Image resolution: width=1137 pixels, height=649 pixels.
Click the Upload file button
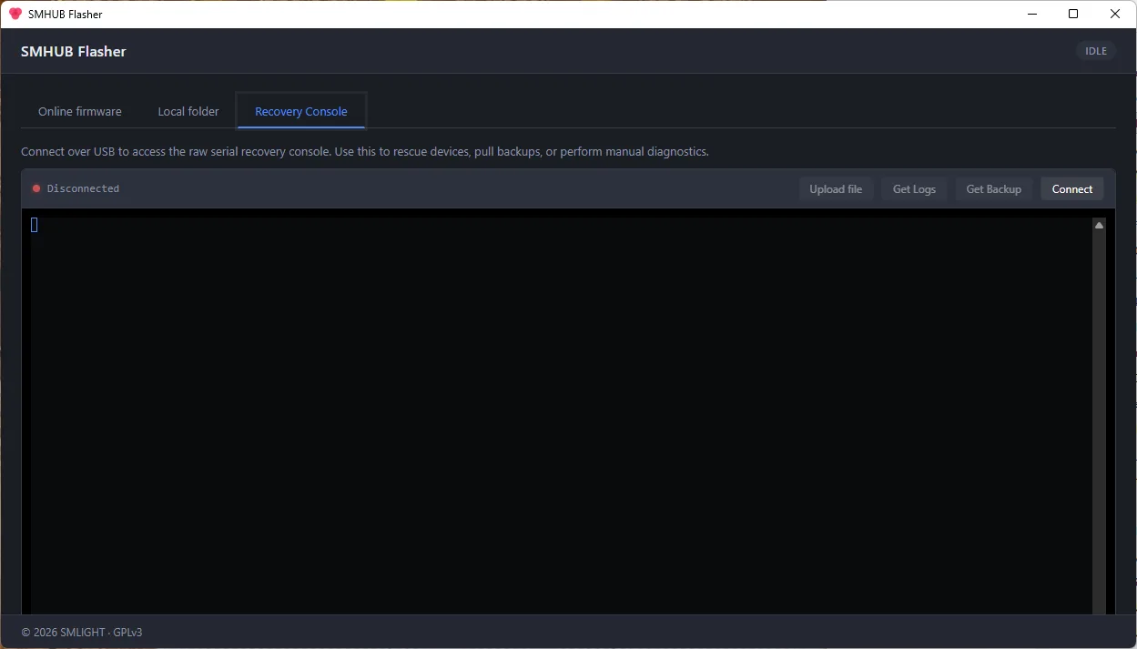click(836, 189)
